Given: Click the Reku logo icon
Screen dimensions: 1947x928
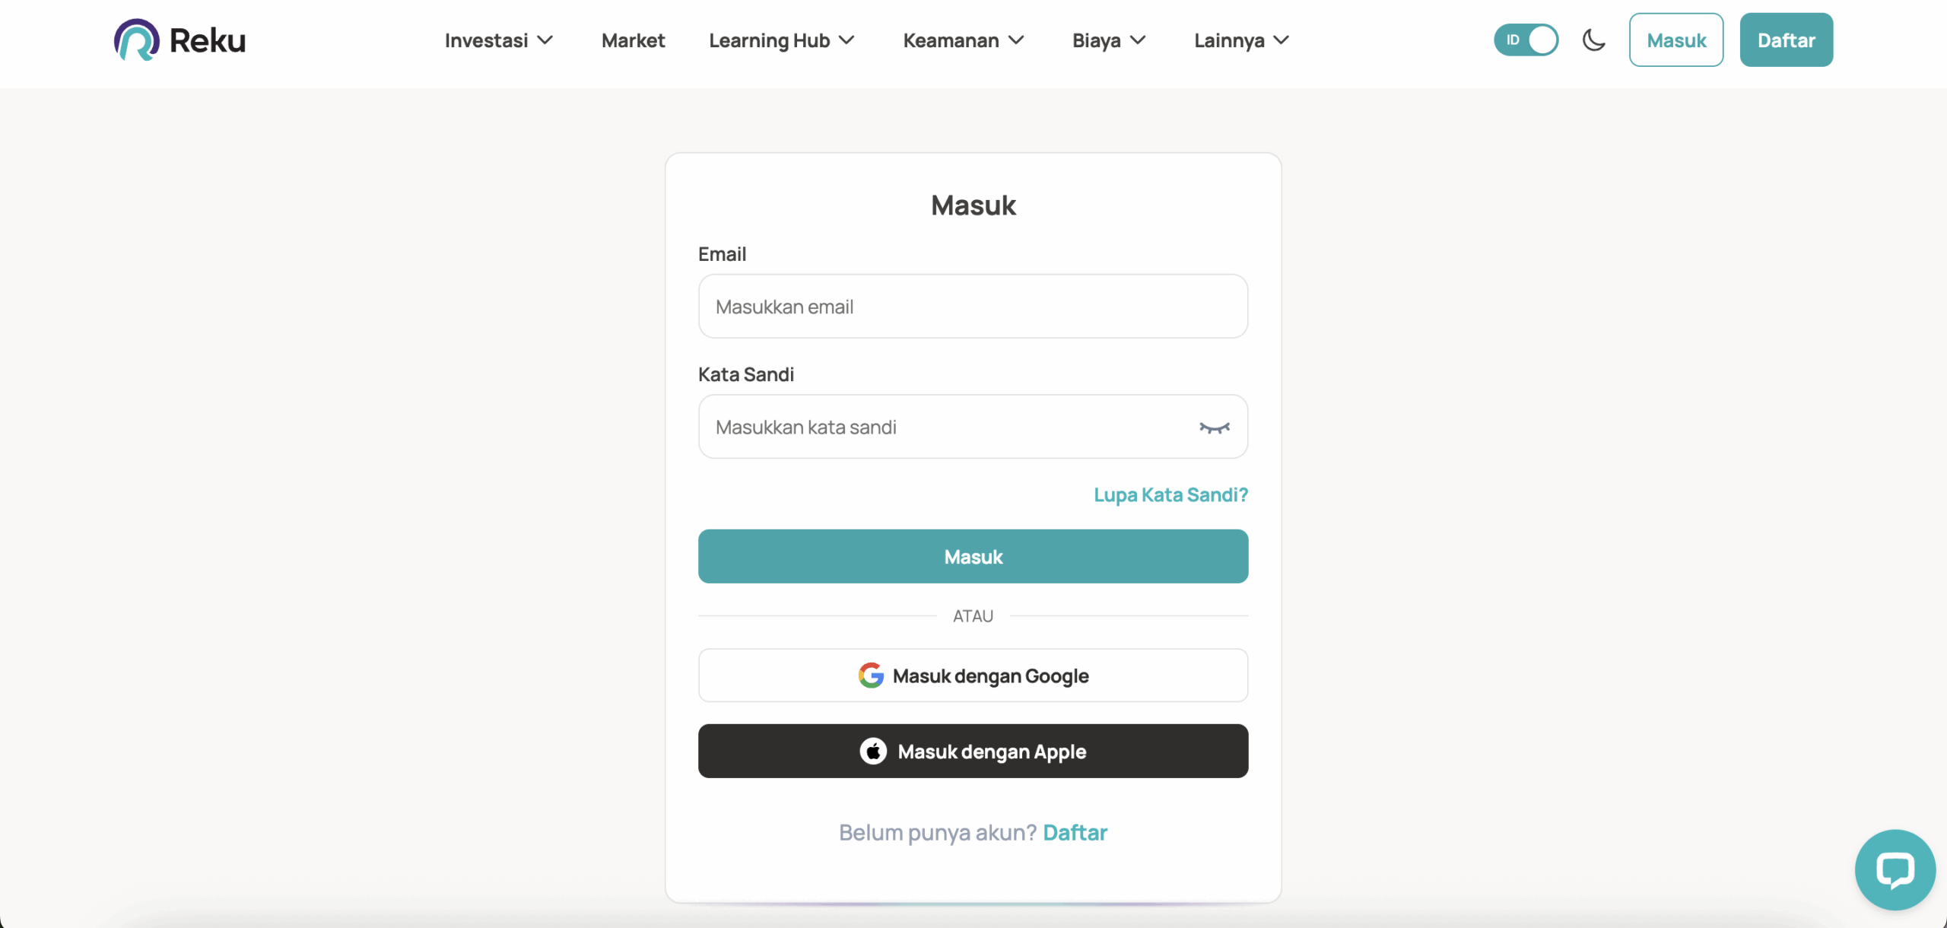Looking at the screenshot, I should pos(137,40).
